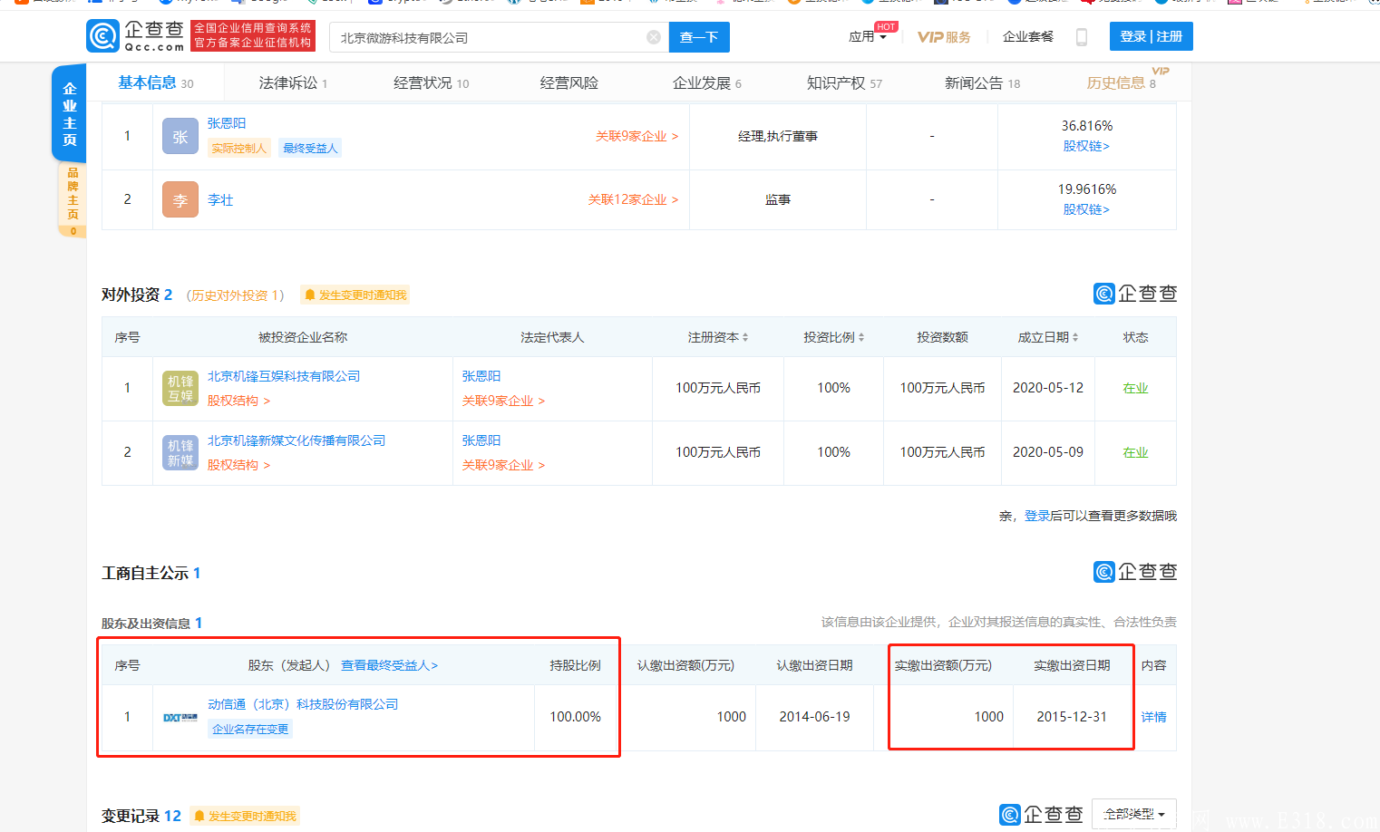1380x832 pixels.
Task: Click the Qcc.com logo
Action: 135,36
